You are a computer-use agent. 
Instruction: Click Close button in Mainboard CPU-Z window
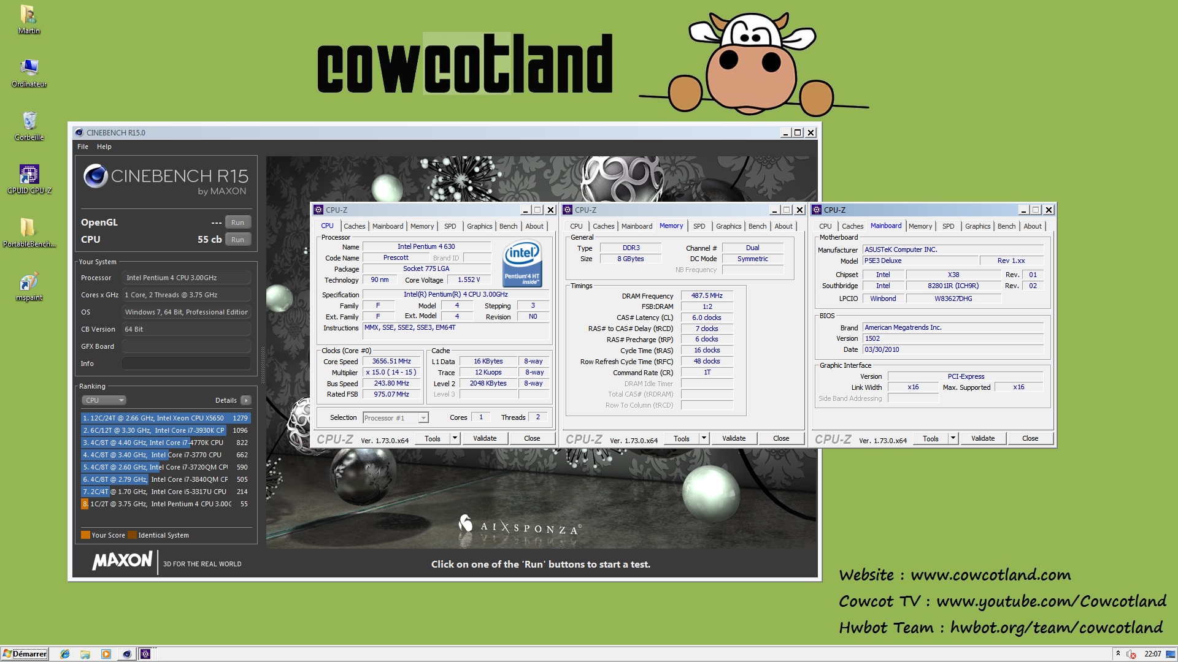pos(1030,438)
